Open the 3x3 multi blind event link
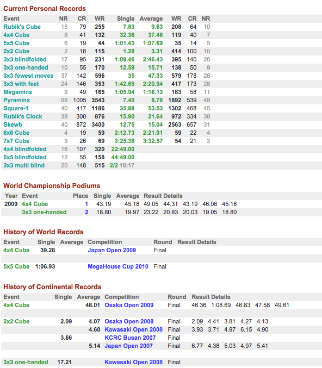This screenshot has height=368, width=322. 24,165
